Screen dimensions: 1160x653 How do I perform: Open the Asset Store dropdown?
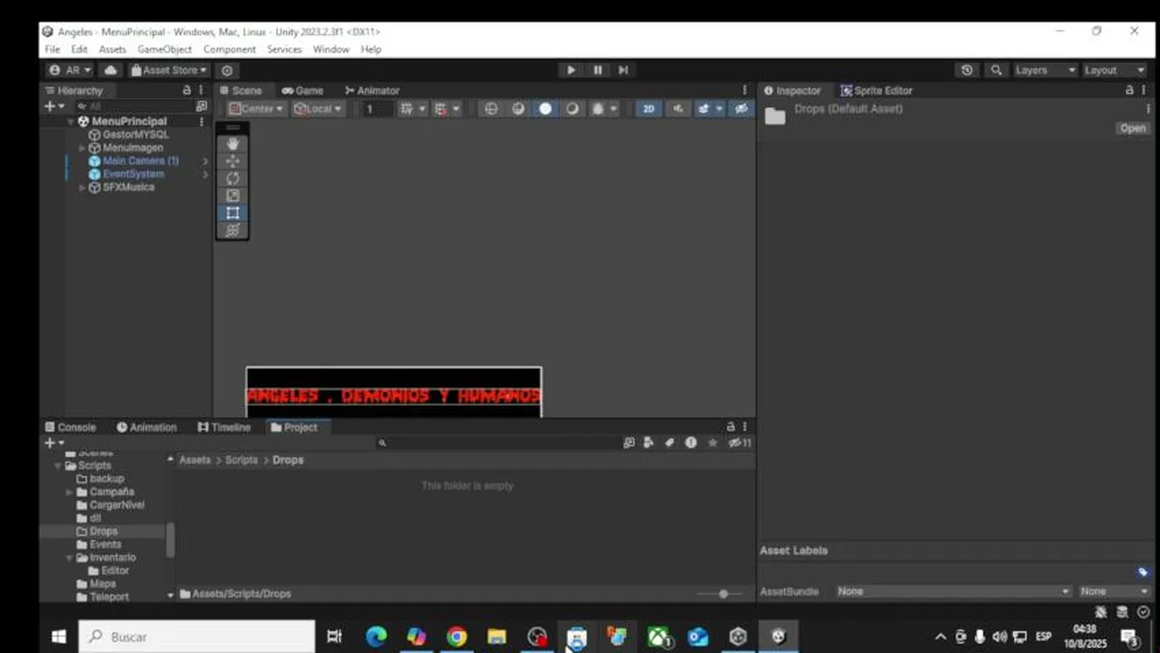[x=169, y=70]
